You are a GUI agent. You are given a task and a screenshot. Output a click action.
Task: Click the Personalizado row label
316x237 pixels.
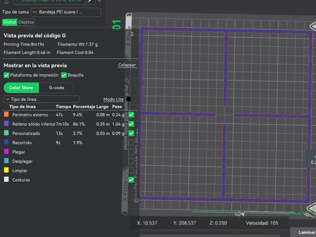26,133
